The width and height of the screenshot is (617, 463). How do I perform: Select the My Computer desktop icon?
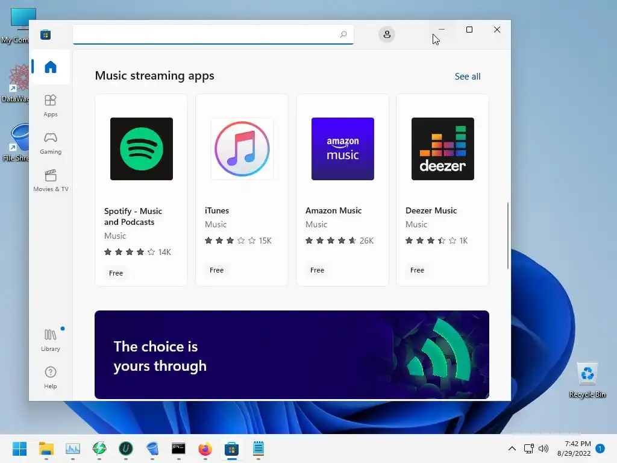pos(15,26)
